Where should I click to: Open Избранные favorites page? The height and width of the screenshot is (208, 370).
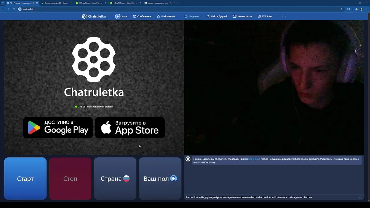(166, 16)
